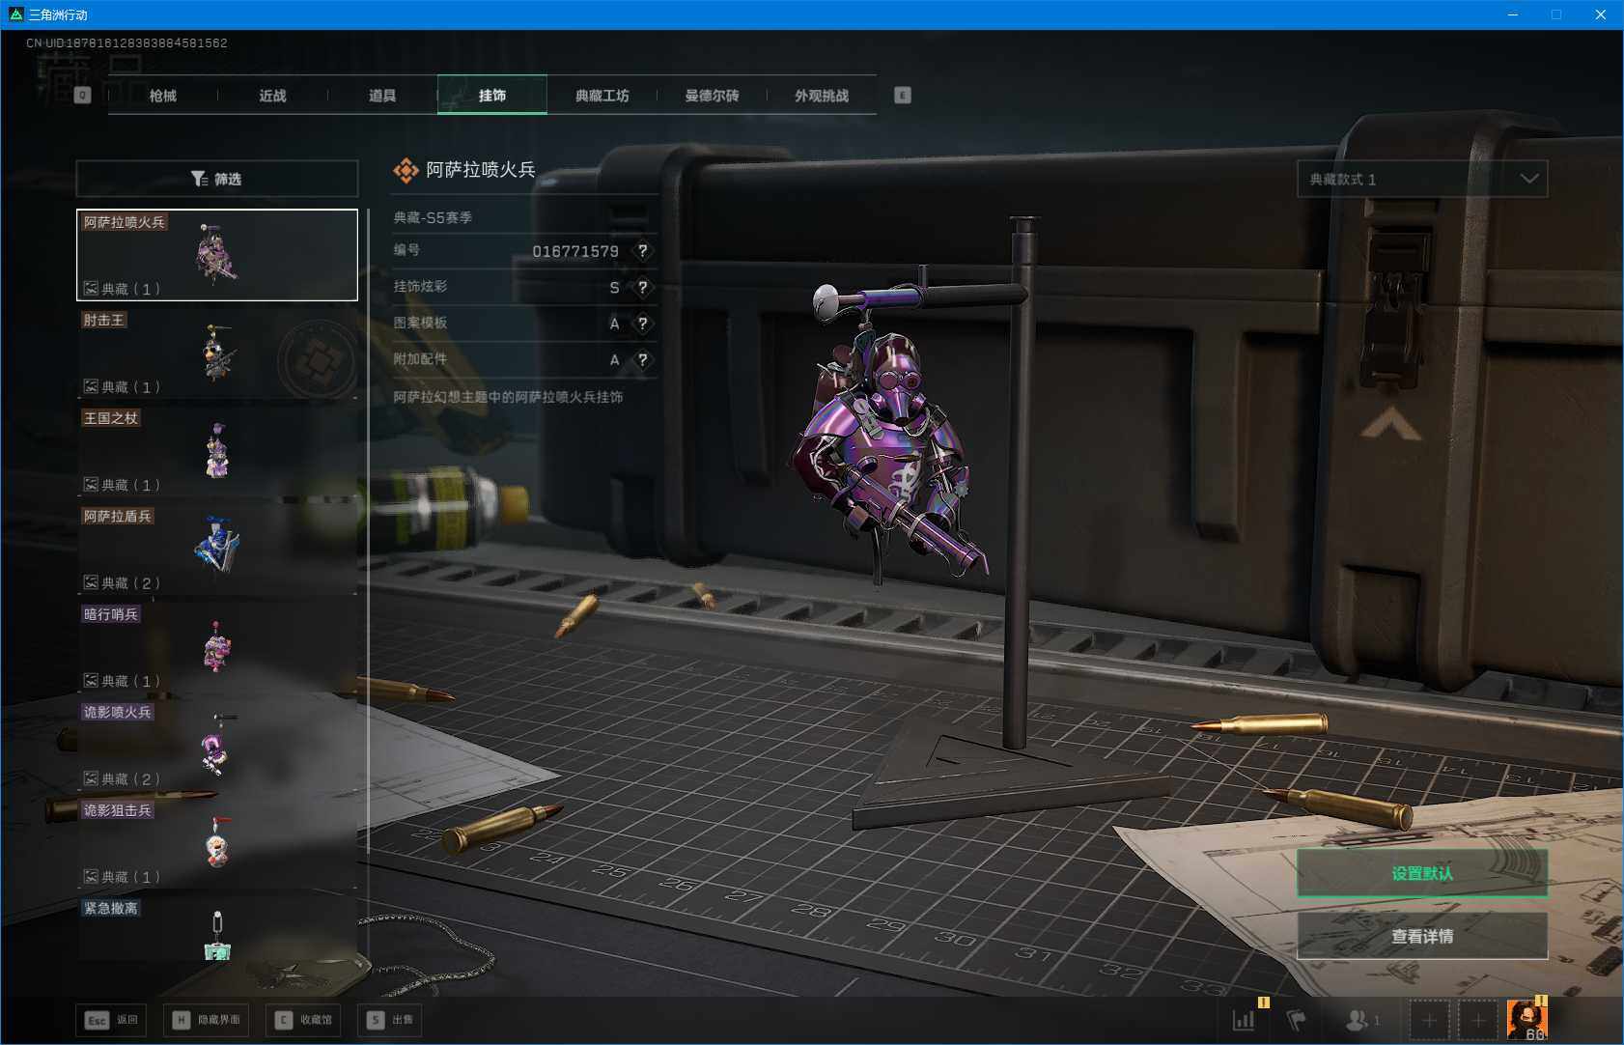Click help icon next to 附加配件
1624x1045 pixels.
(x=642, y=360)
